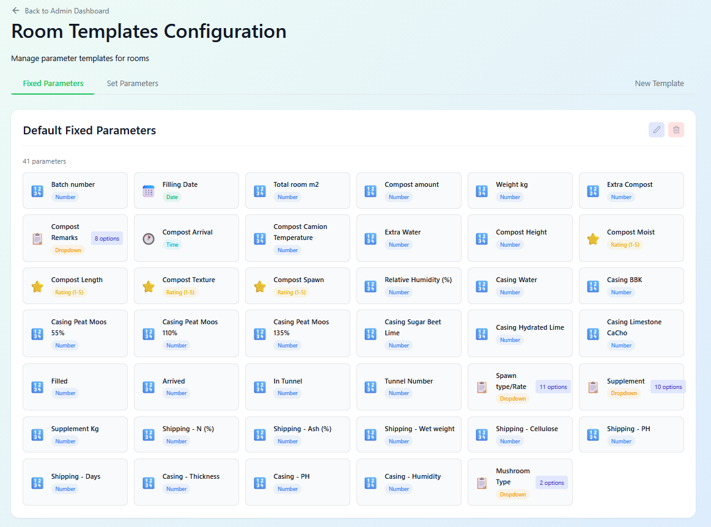Click the star icon on Compost Length card
Viewport: 711px width, 527px height.
pos(37,286)
